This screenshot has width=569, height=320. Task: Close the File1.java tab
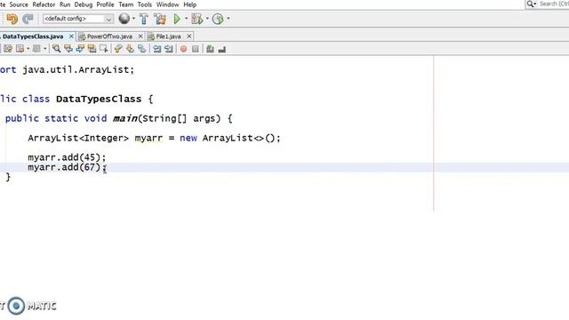[189, 36]
